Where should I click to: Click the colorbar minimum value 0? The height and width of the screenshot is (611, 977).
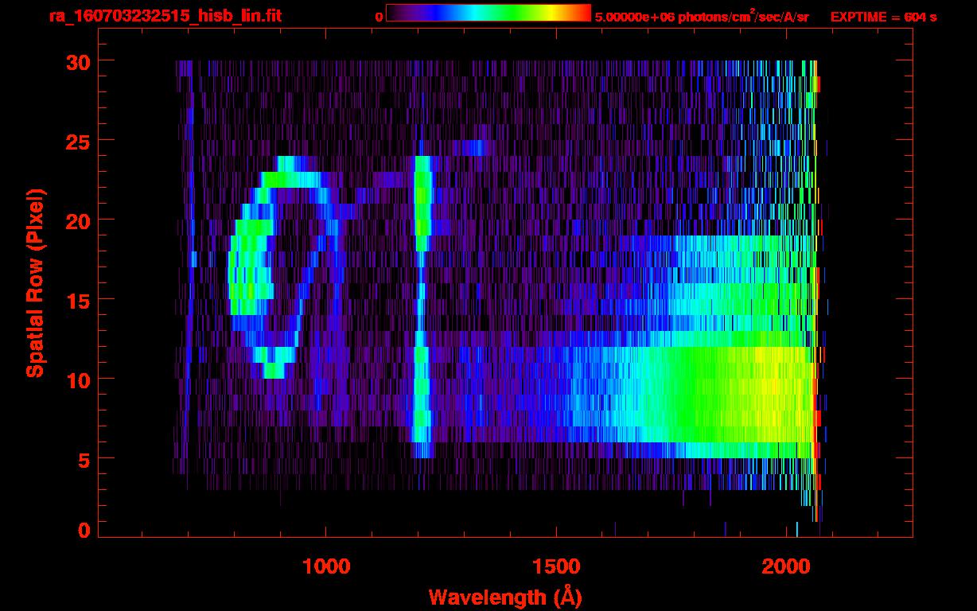(379, 17)
